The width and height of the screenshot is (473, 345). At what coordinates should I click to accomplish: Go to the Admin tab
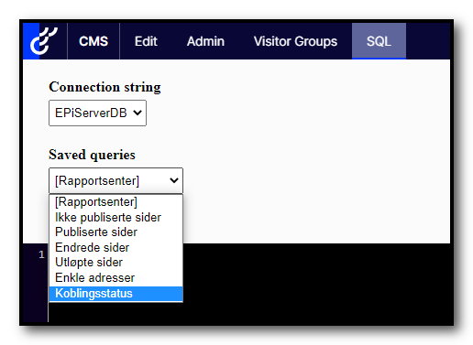pyautogui.click(x=205, y=41)
